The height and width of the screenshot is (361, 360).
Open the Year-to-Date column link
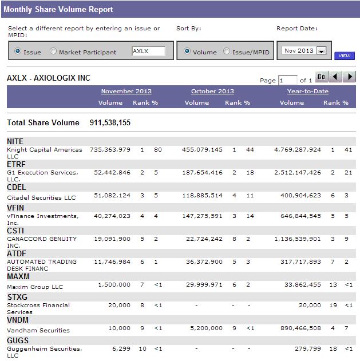(x=308, y=91)
